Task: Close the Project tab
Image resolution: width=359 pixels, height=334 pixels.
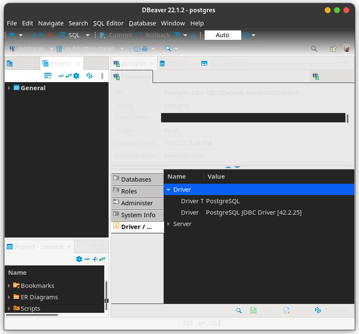Action: click(78, 63)
